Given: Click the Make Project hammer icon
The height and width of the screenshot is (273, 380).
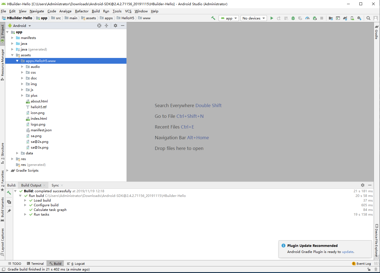Looking at the screenshot, I should pyautogui.click(x=213, y=18).
